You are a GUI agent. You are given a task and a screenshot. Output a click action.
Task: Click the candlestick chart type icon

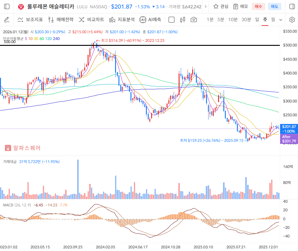182,20
